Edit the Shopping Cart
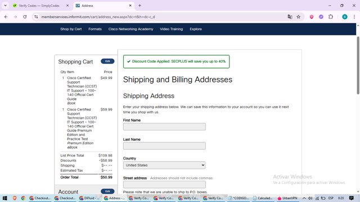 [107, 61]
